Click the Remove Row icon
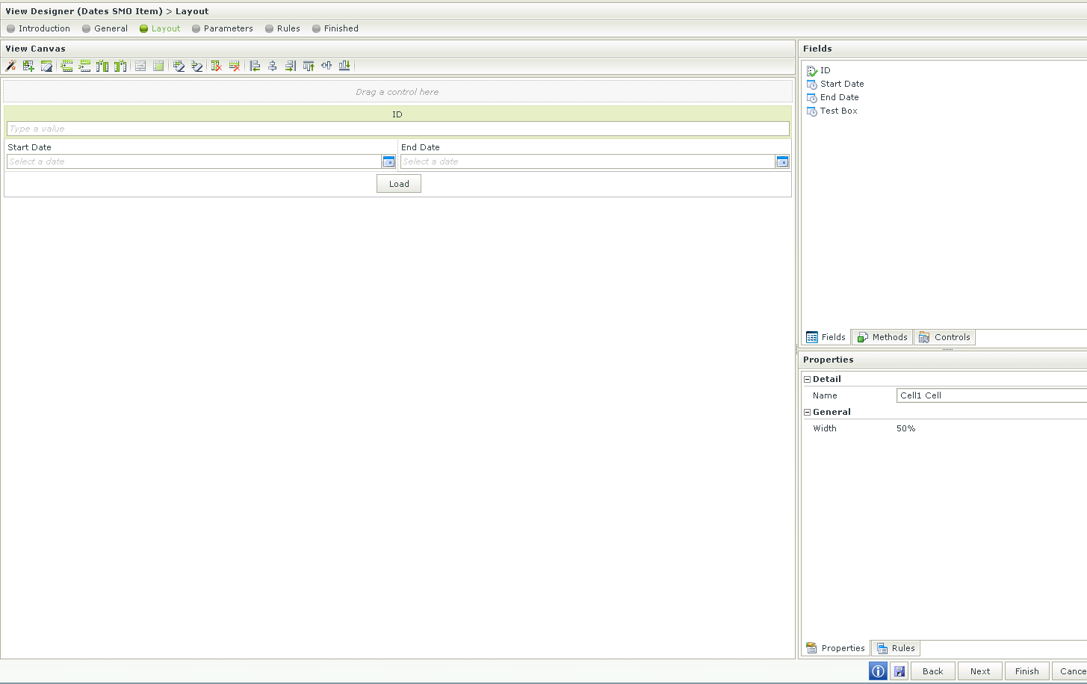This screenshot has width=1087, height=684. (235, 66)
